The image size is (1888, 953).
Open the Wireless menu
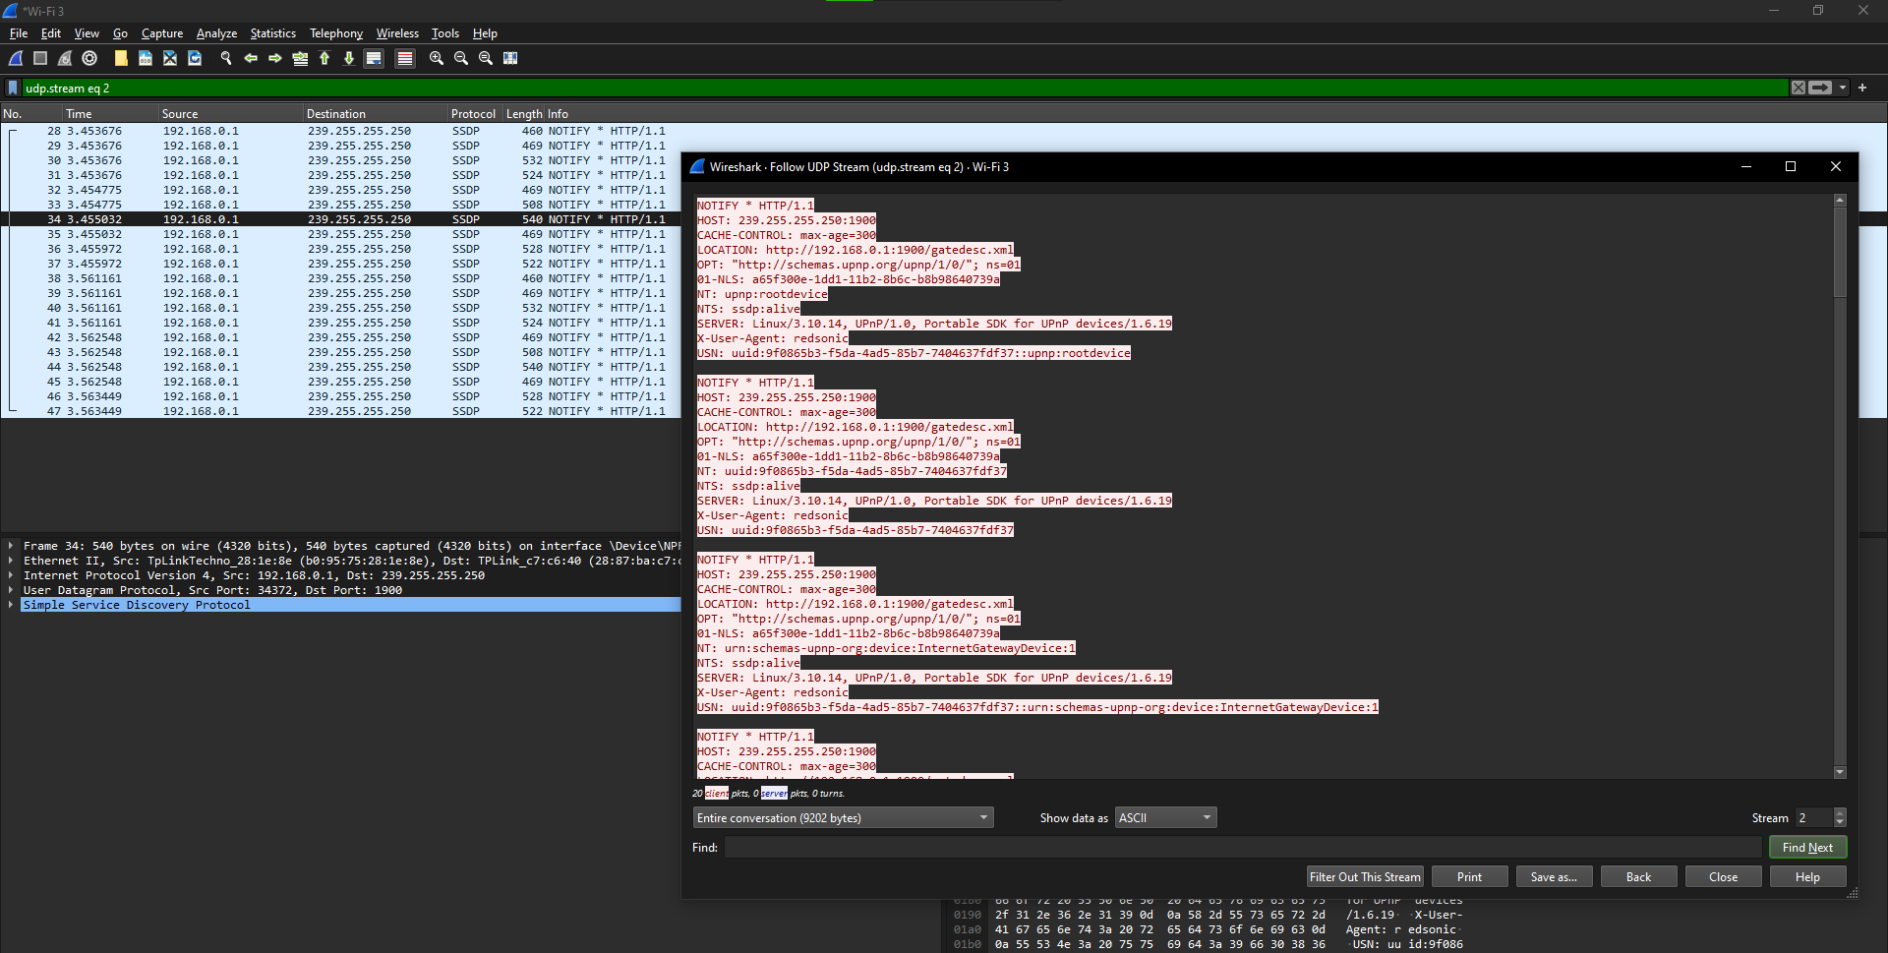click(x=397, y=33)
